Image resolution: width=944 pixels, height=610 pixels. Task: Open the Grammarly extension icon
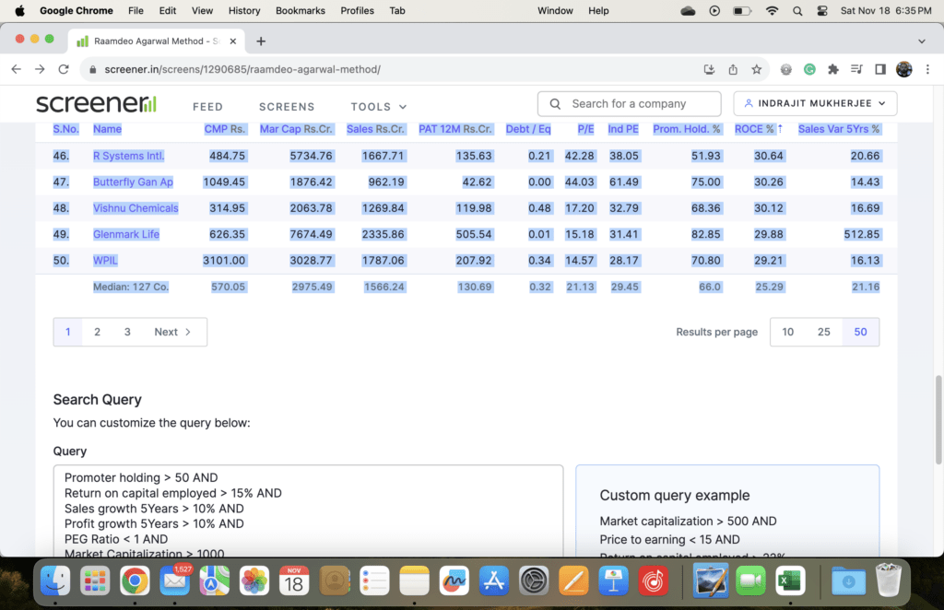click(x=809, y=69)
